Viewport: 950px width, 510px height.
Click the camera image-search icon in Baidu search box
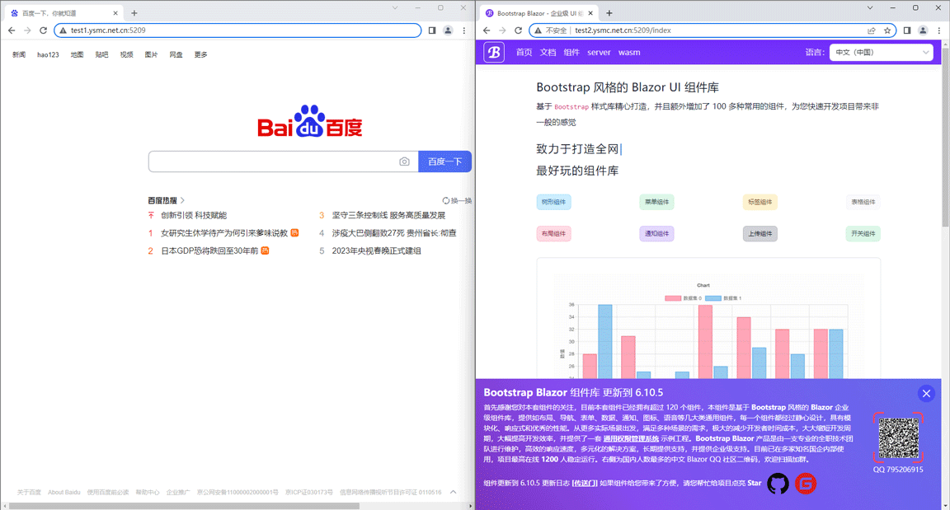pos(404,161)
